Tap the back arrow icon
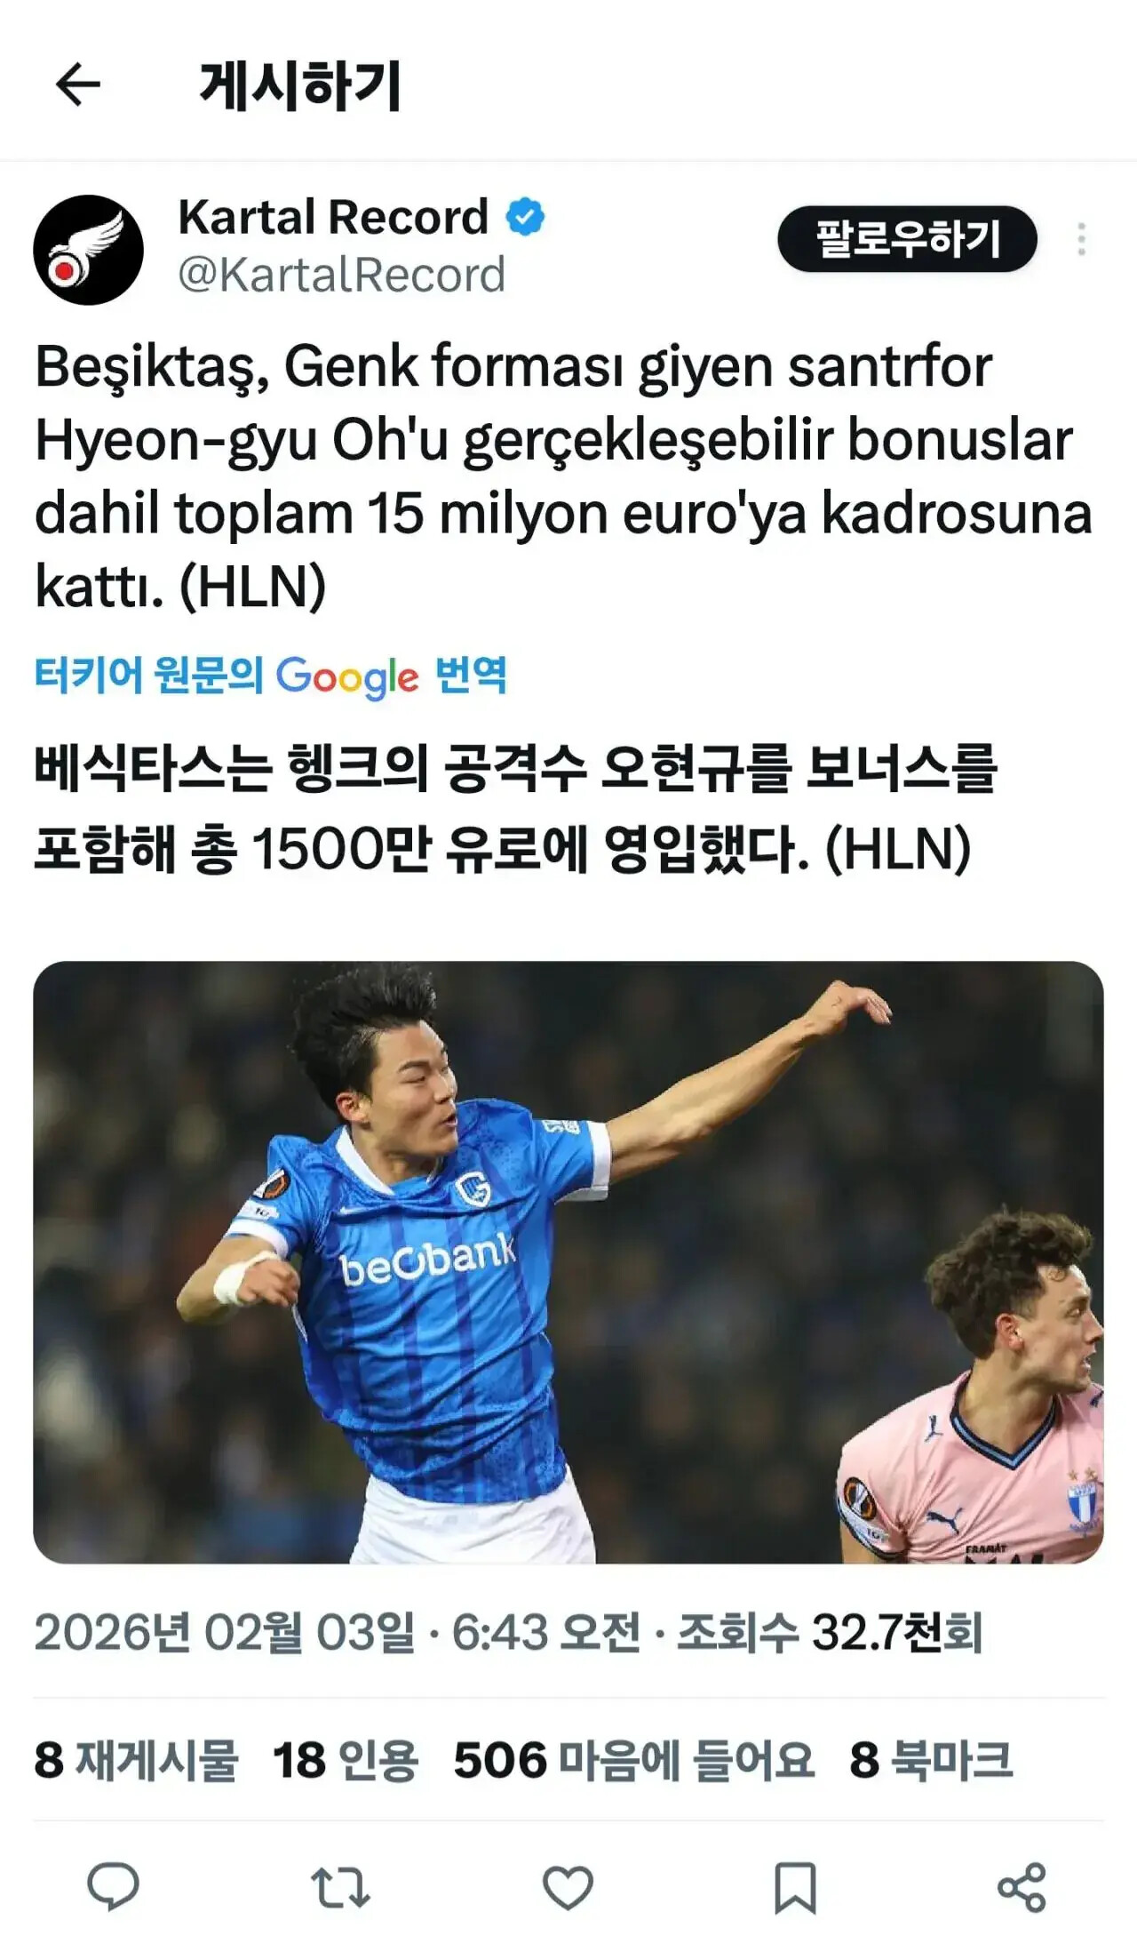The image size is (1137, 1944). pyautogui.click(x=78, y=85)
